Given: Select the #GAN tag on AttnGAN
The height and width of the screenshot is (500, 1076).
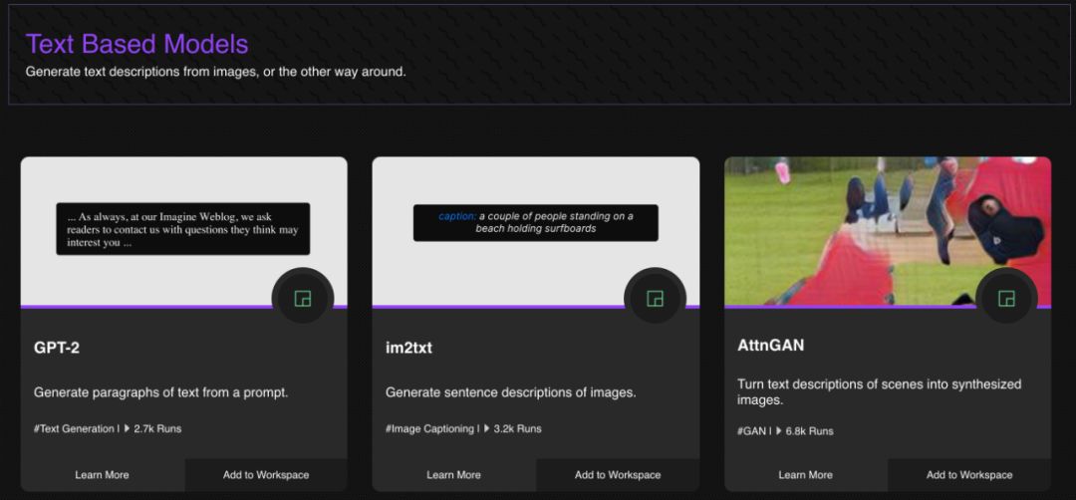Looking at the screenshot, I should click(x=751, y=431).
